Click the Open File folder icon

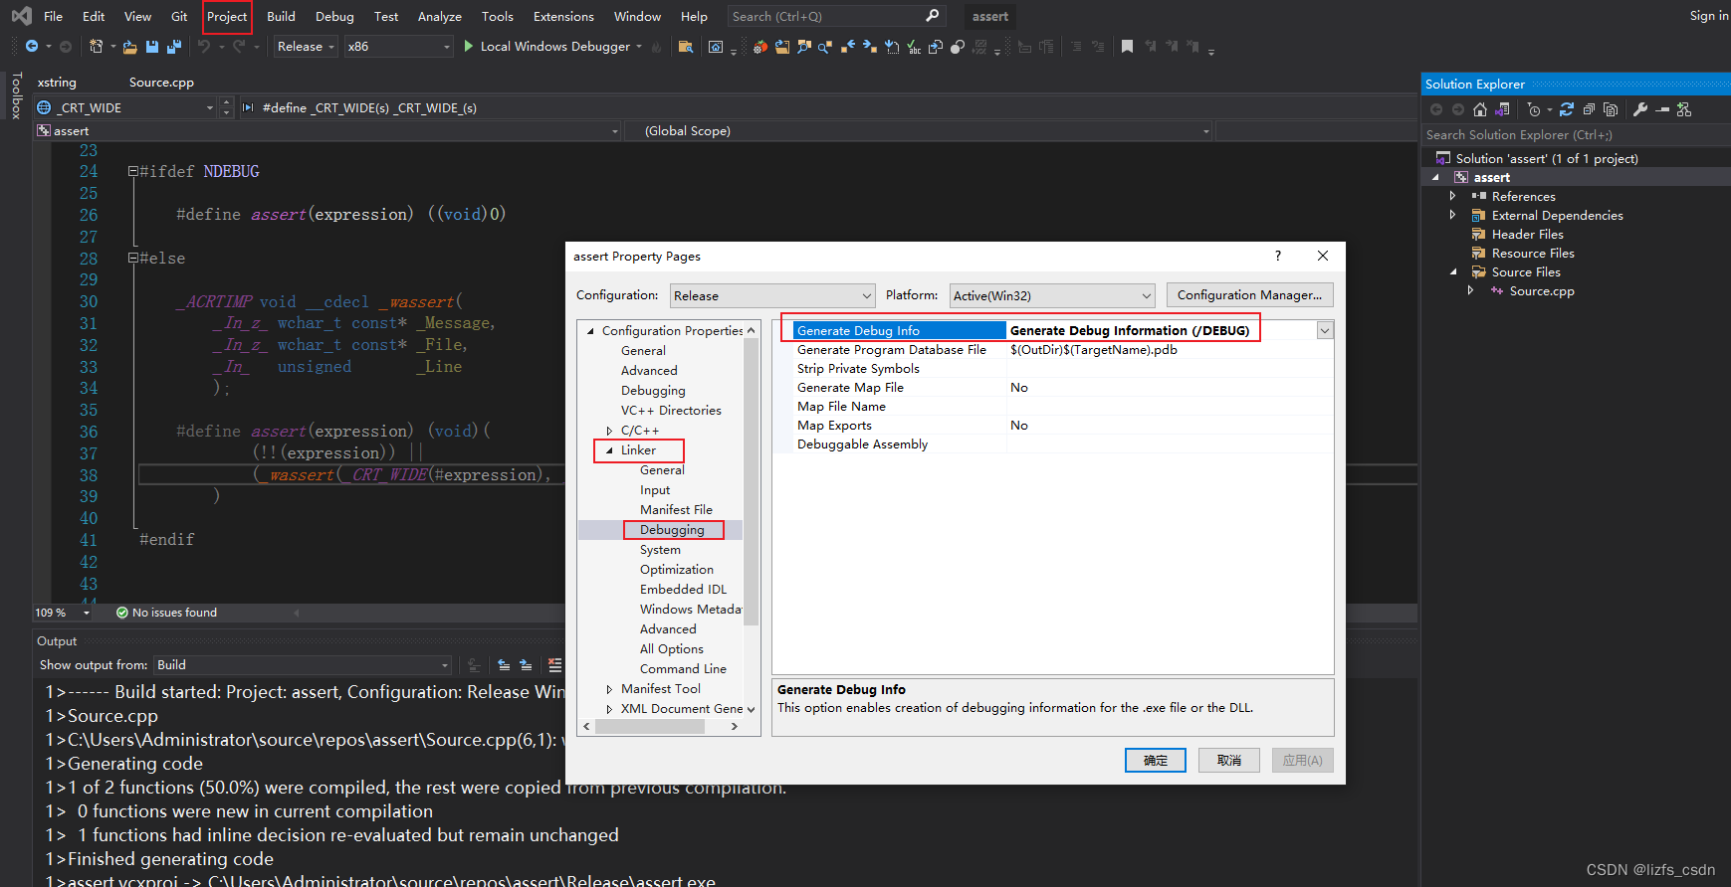click(x=130, y=46)
